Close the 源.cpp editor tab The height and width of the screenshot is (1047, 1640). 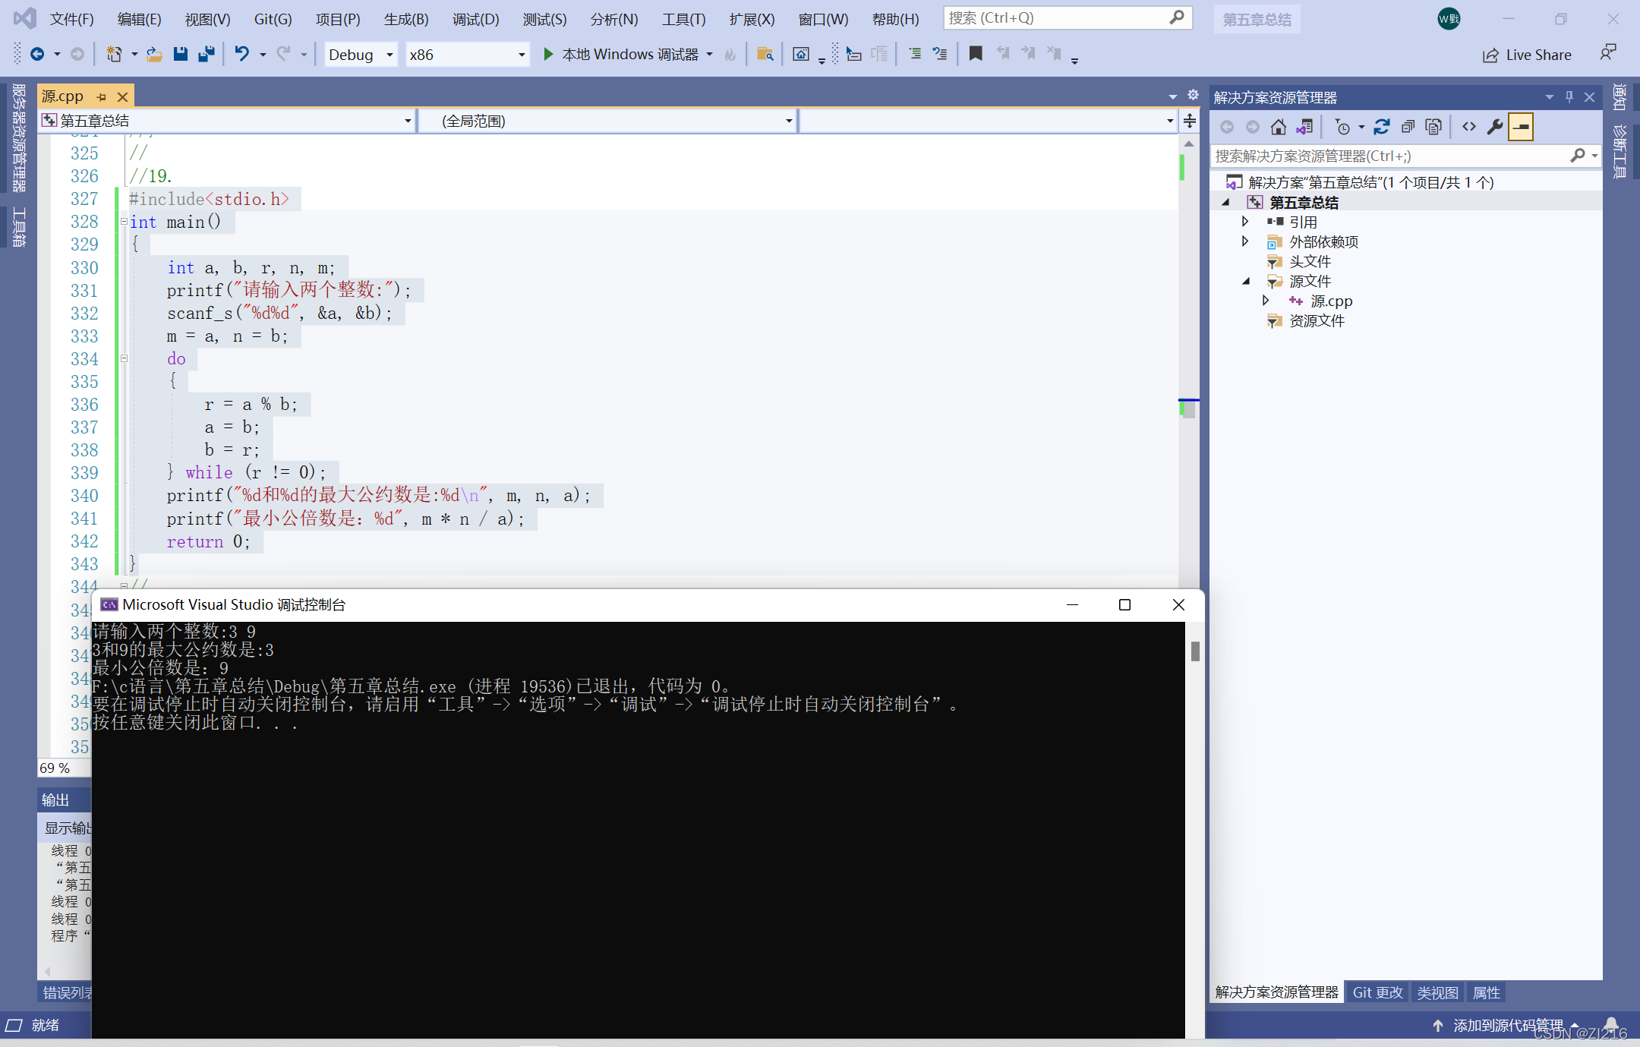tap(122, 97)
